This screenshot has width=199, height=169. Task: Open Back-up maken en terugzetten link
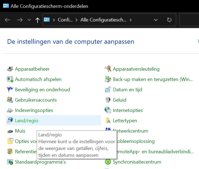(x=153, y=79)
